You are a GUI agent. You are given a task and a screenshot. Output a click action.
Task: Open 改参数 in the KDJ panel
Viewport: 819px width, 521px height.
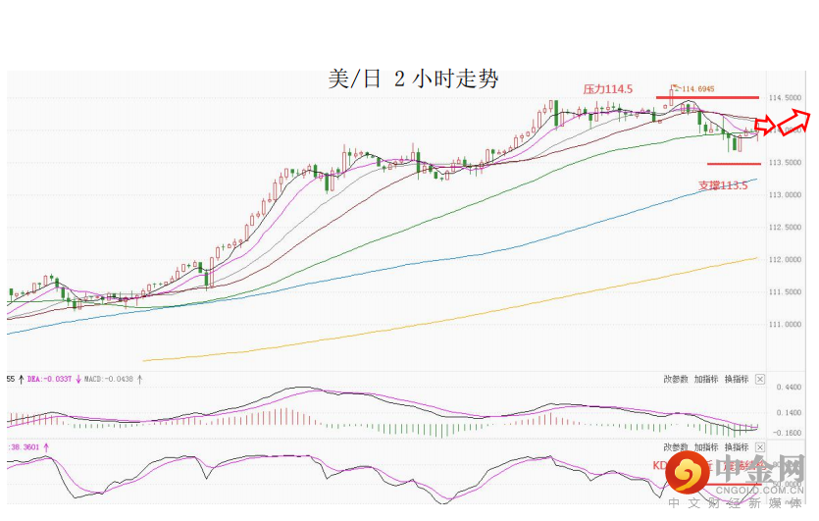pyautogui.click(x=676, y=446)
